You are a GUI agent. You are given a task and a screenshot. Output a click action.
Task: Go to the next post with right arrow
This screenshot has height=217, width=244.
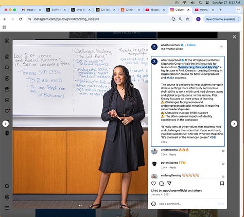coord(234,124)
